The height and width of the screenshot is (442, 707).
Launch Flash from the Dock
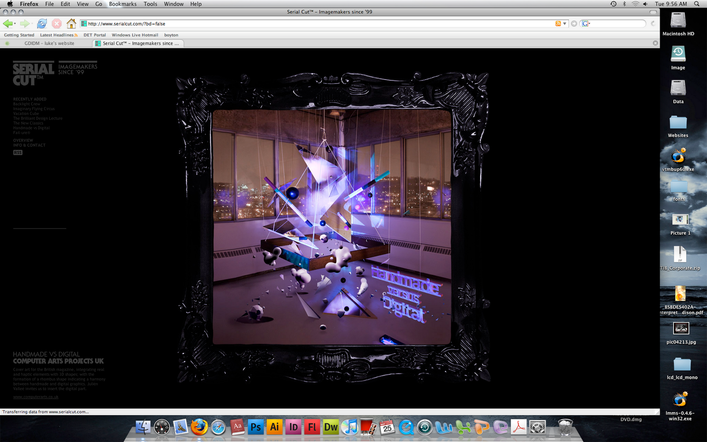[312, 427]
